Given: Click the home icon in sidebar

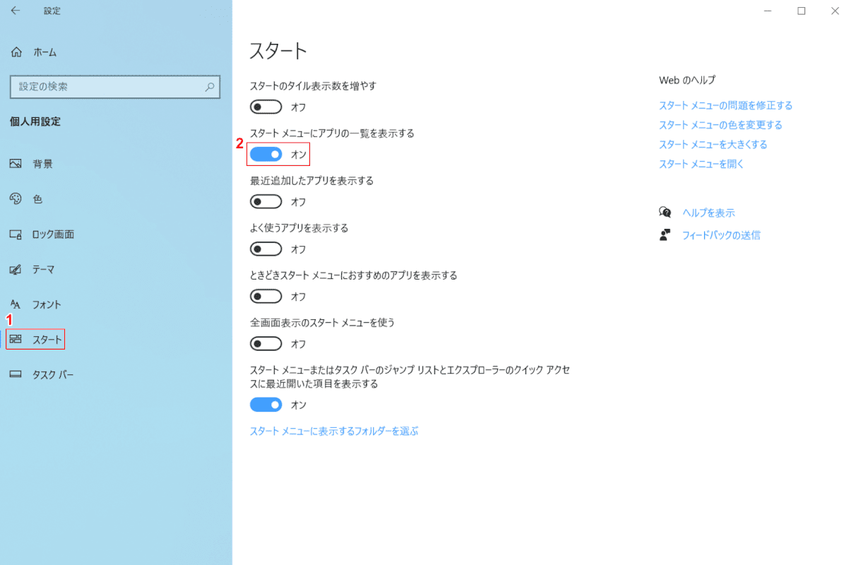Looking at the screenshot, I should 16,52.
